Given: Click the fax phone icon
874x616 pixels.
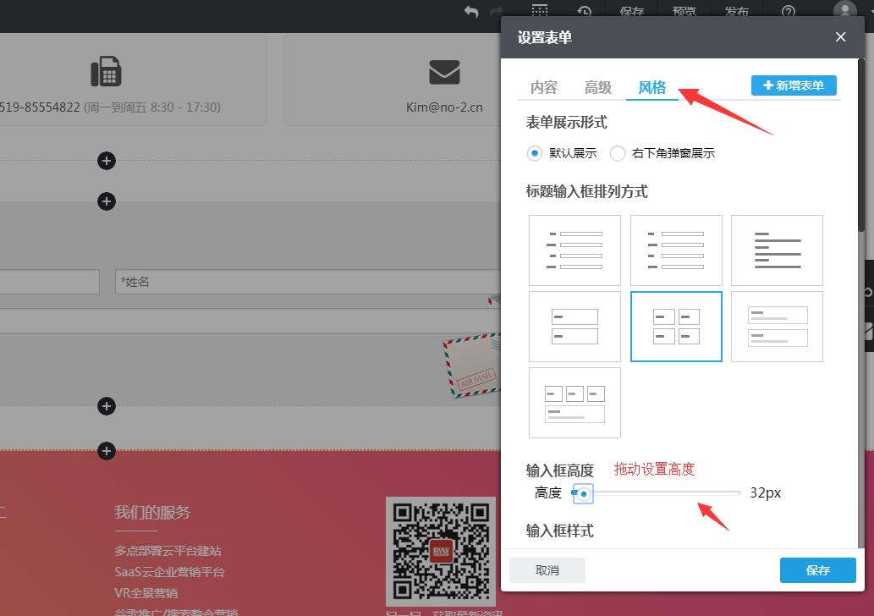Looking at the screenshot, I should point(106,73).
